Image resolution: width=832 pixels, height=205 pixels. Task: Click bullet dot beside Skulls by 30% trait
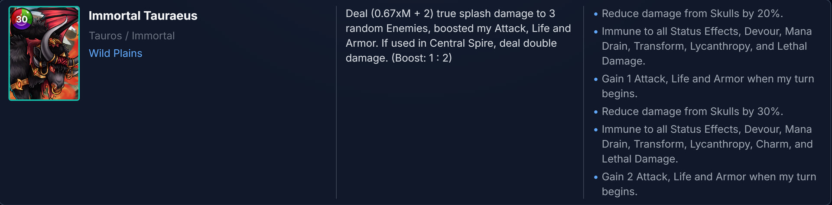(596, 112)
